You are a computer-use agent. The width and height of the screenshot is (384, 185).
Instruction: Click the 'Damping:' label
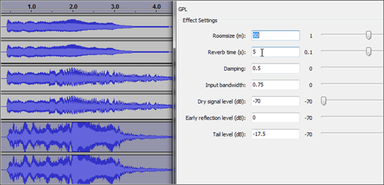(234, 69)
